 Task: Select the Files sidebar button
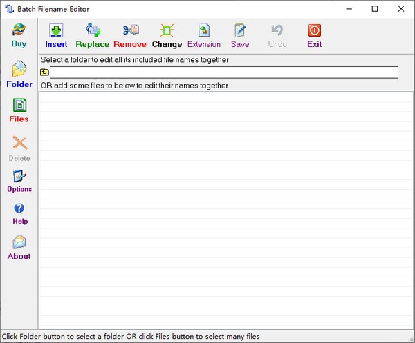click(19, 106)
